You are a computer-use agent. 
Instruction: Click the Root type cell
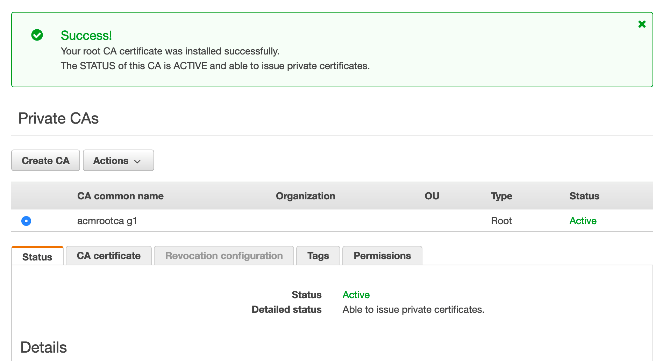tap(501, 221)
